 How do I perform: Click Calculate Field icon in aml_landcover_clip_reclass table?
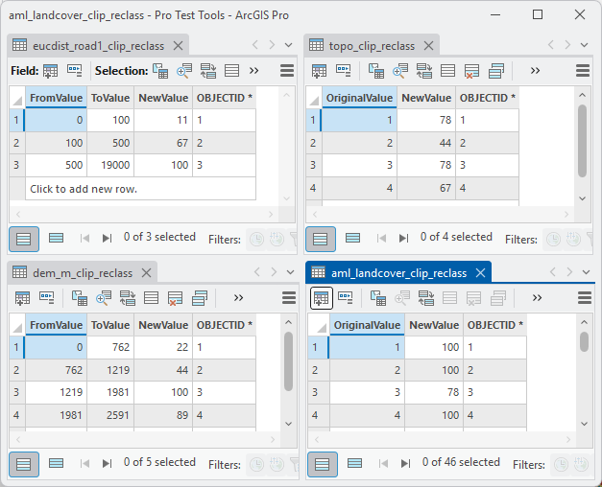coord(346,298)
